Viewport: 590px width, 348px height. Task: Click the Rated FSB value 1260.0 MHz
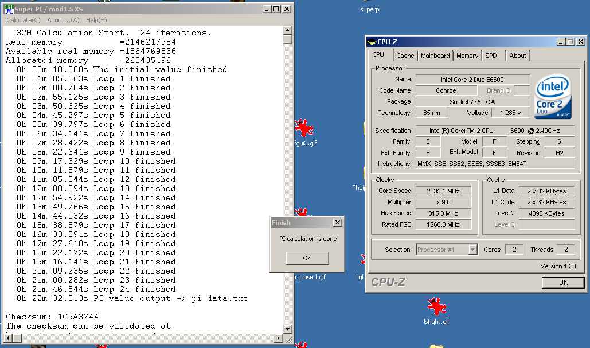pos(443,224)
